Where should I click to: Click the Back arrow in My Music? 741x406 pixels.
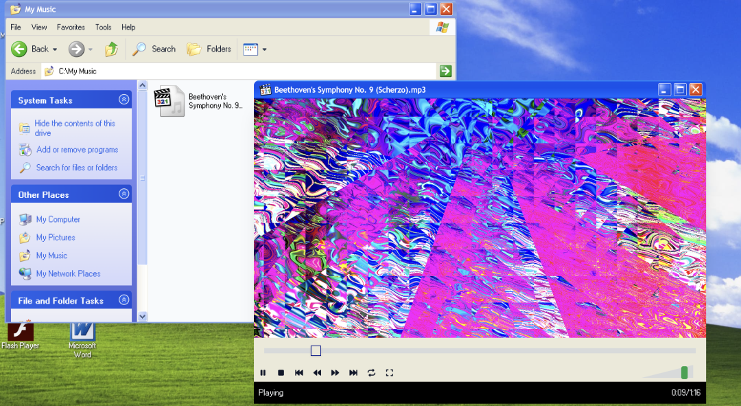19,49
